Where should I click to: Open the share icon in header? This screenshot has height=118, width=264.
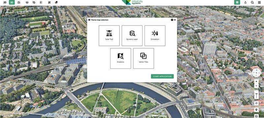pyautogui.click(x=246, y=2)
